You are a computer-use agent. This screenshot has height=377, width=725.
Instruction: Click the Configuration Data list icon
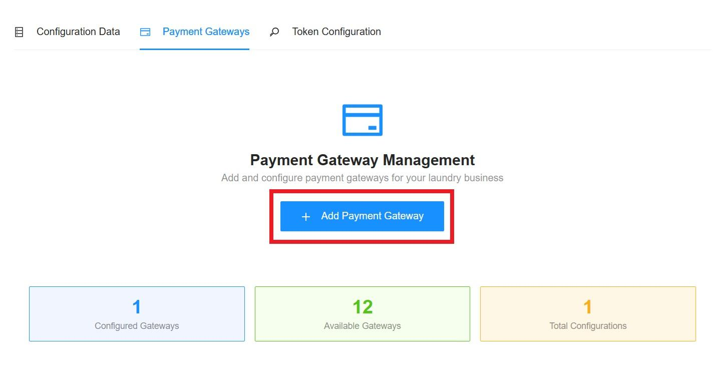tap(19, 32)
